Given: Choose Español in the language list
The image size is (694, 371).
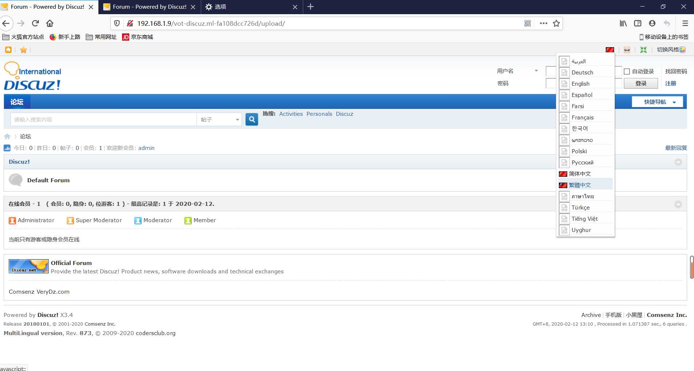Looking at the screenshot, I should 585,95.
